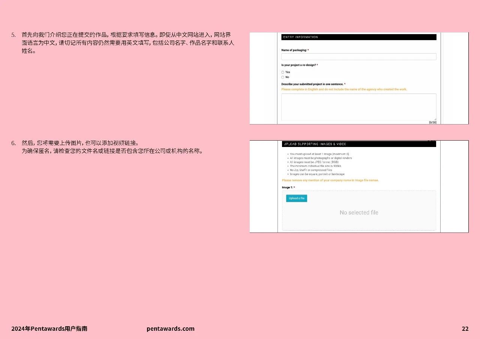Click the 'No selected file' placeholder text
The image size is (480, 339).
coord(359,213)
